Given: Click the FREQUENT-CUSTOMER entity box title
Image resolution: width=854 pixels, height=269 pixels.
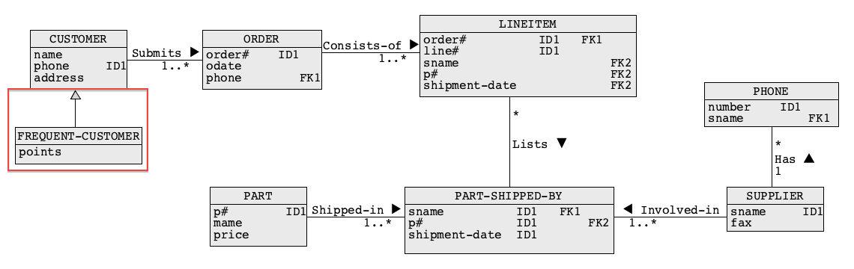Looking at the screenshot, I should click(79, 136).
